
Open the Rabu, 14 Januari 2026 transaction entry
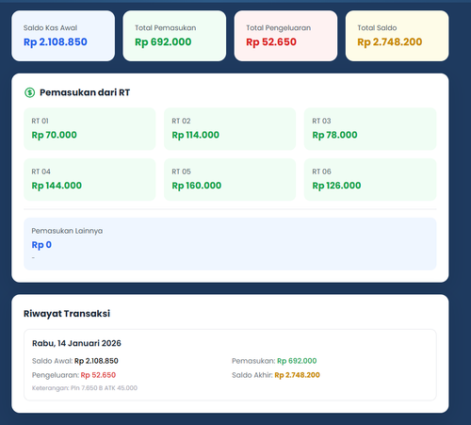tap(230, 365)
